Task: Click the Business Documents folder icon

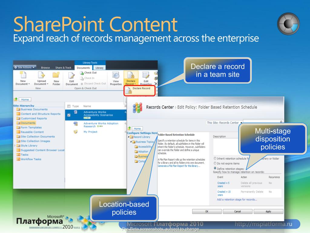Action: (18, 109)
